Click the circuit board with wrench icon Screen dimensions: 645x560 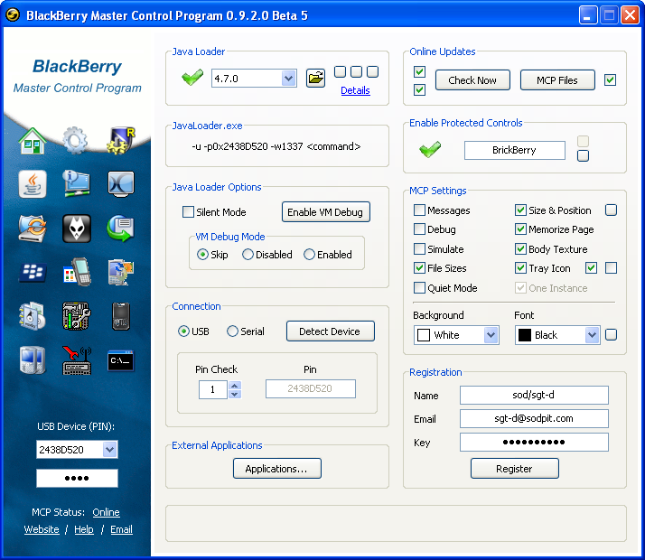coord(77,316)
